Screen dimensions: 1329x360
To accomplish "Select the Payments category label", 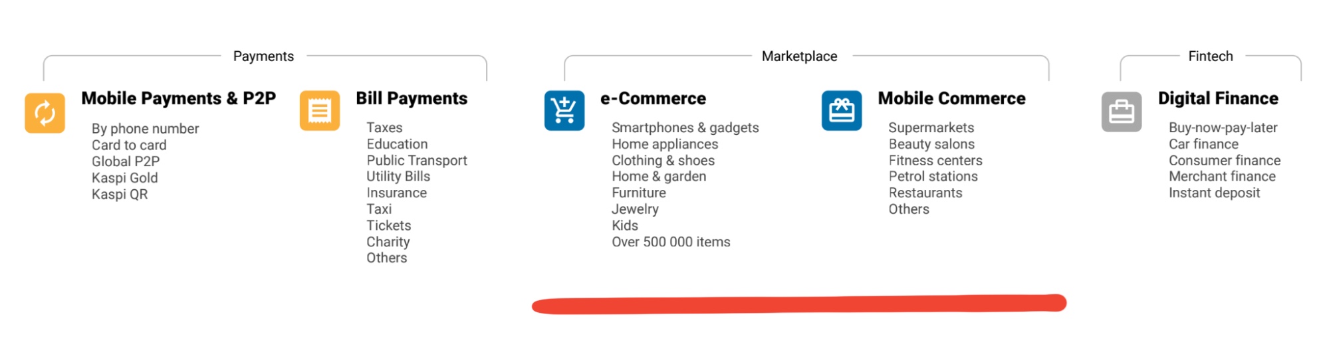I will (x=263, y=56).
